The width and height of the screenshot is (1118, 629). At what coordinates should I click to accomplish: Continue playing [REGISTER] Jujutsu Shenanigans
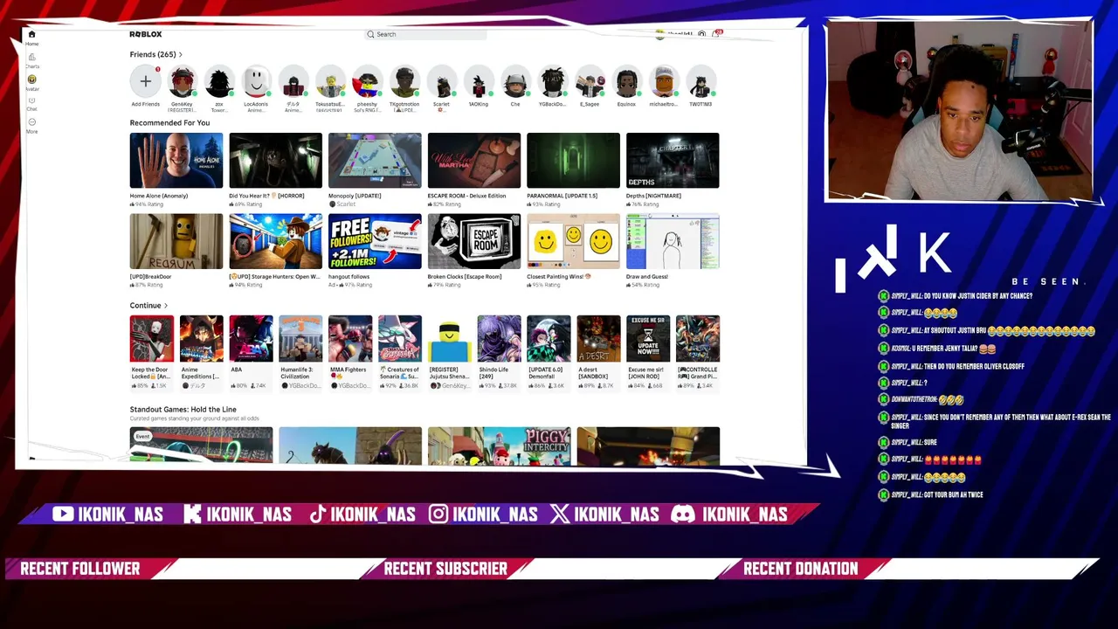pos(450,339)
